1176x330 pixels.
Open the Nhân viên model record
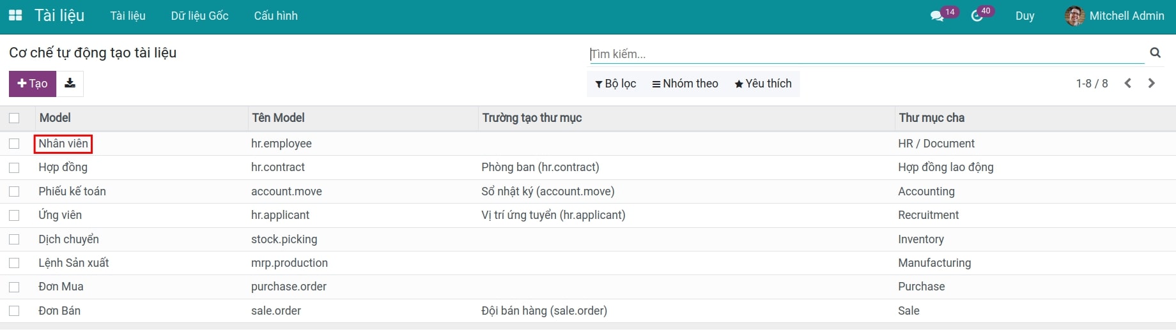63,144
